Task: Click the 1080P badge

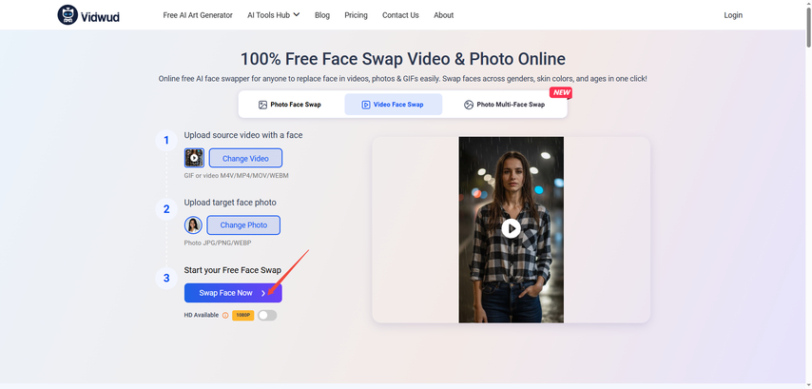Action: pos(242,315)
